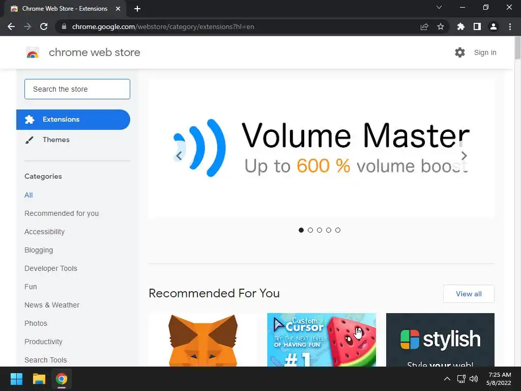Open File Explorer from the taskbar
521x391 pixels.
(39, 379)
